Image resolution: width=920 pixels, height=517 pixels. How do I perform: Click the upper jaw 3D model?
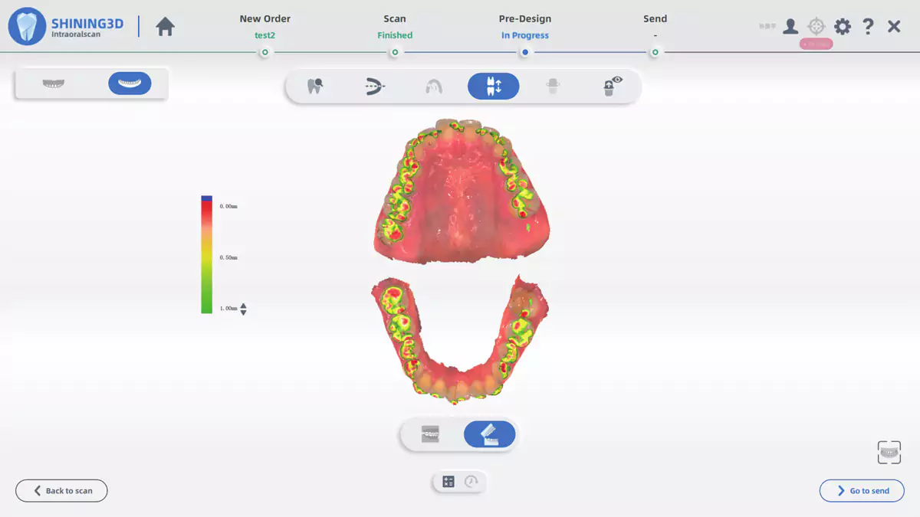click(462, 191)
